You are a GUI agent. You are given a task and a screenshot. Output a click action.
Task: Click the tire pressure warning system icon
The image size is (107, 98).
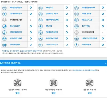77,39
